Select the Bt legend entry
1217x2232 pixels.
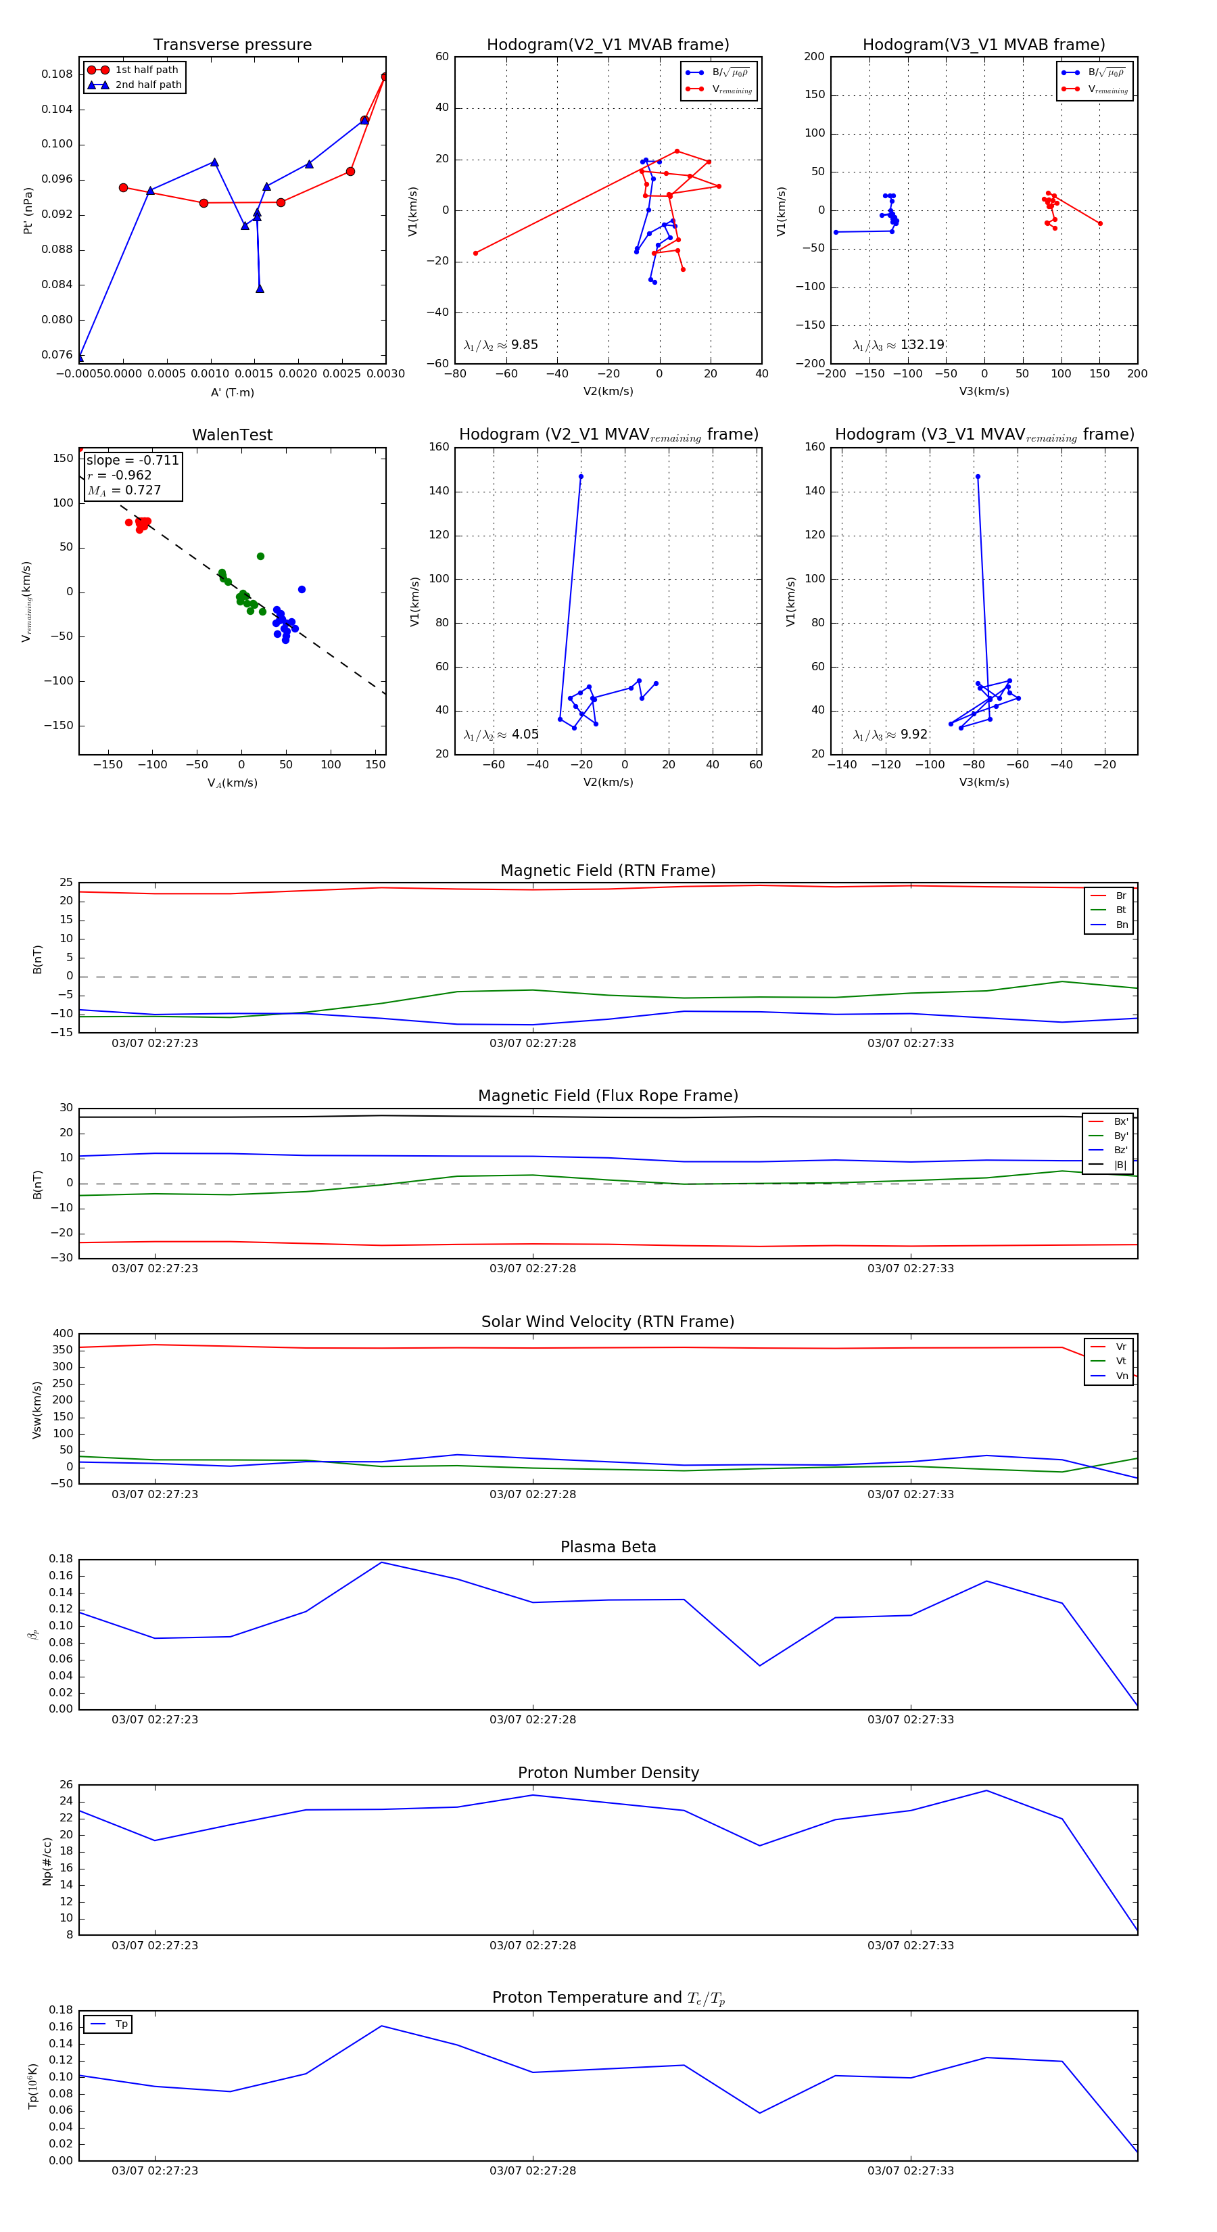click(1109, 910)
